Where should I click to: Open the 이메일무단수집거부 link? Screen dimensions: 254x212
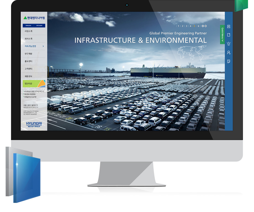click(x=30, y=97)
